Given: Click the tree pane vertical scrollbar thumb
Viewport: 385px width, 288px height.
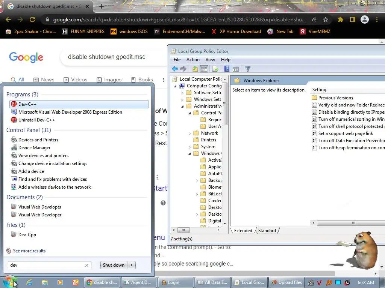Looking at the screenshot, I should [x=225, y=103].
